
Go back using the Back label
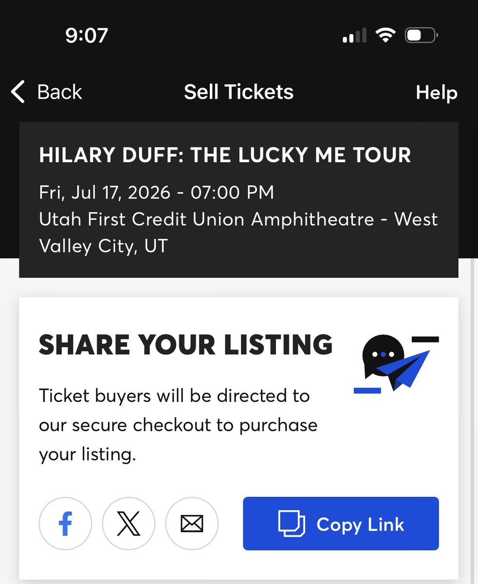click(x=60, y=92)
